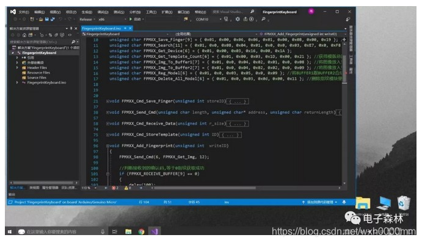This screenshot has height=243, width=422.
Task: Click the circled play icon in the toolbar
Action: [x=252, y=19]
